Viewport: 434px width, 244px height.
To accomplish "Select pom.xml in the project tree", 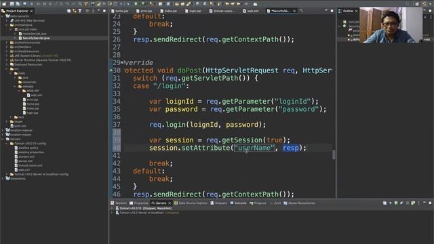I will (18, 126).
